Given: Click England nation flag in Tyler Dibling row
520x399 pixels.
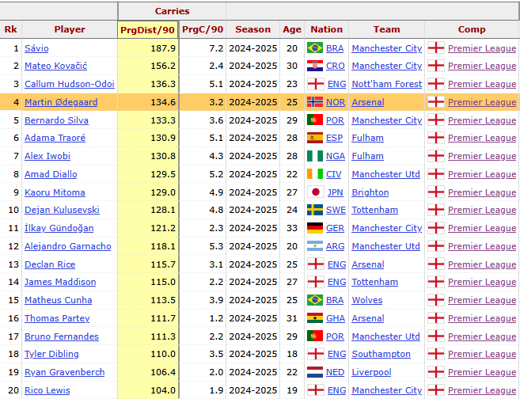Looking at the screenshot, I should point(315,354).
